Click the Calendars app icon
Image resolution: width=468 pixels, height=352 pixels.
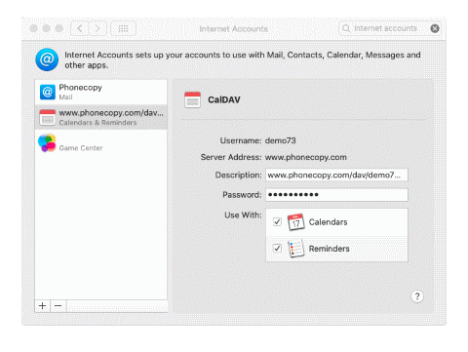[295, 222]
